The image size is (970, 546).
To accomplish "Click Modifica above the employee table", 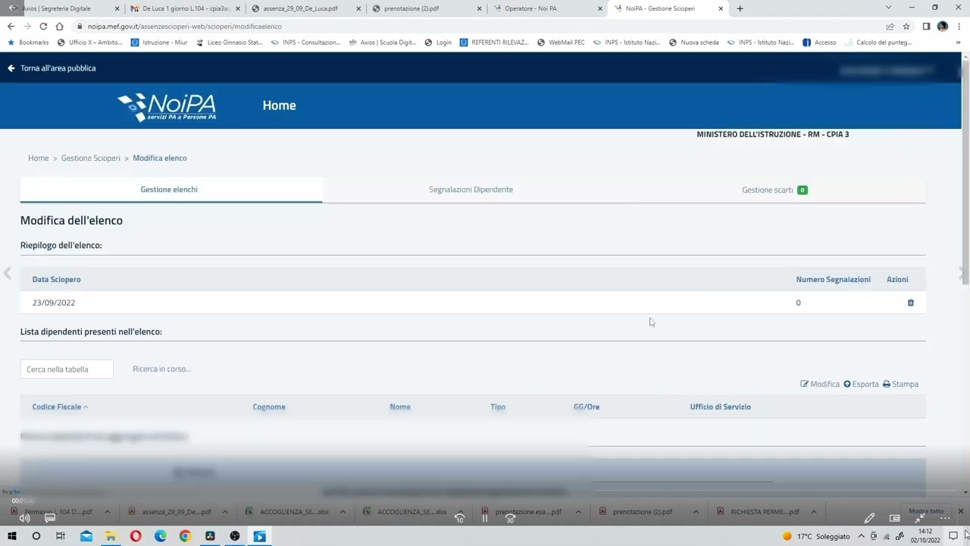I will (820, 384).
